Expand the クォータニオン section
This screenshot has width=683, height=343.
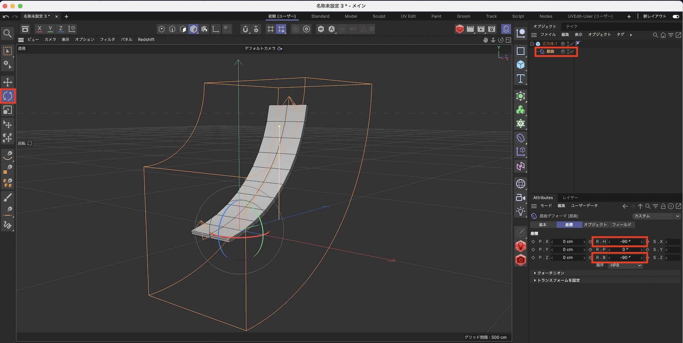pos(550,273)
